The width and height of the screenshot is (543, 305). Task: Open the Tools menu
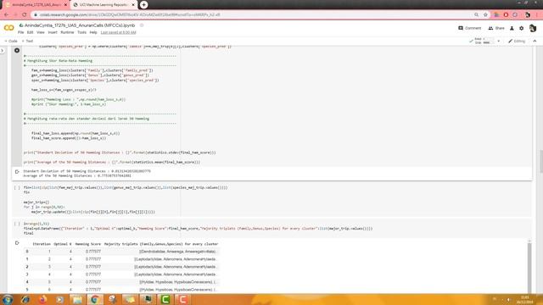coord(81,32)
